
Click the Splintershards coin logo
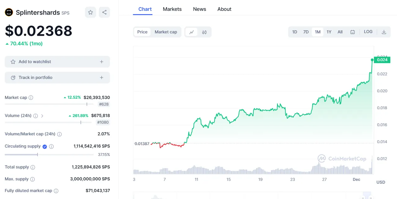(x=9, y=12)
